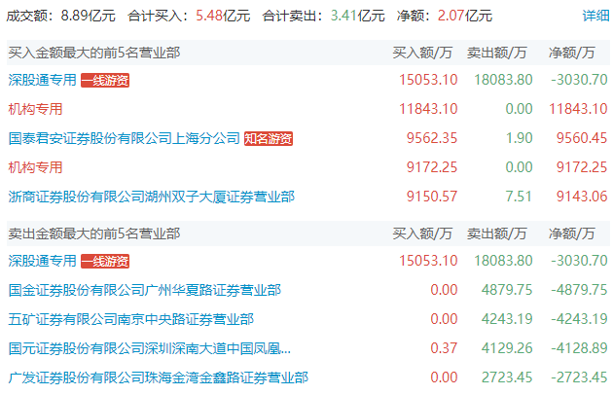613x395 pixels.
Task: Select net amount 11843.10 for 机构专用
Action: [578, 109]
